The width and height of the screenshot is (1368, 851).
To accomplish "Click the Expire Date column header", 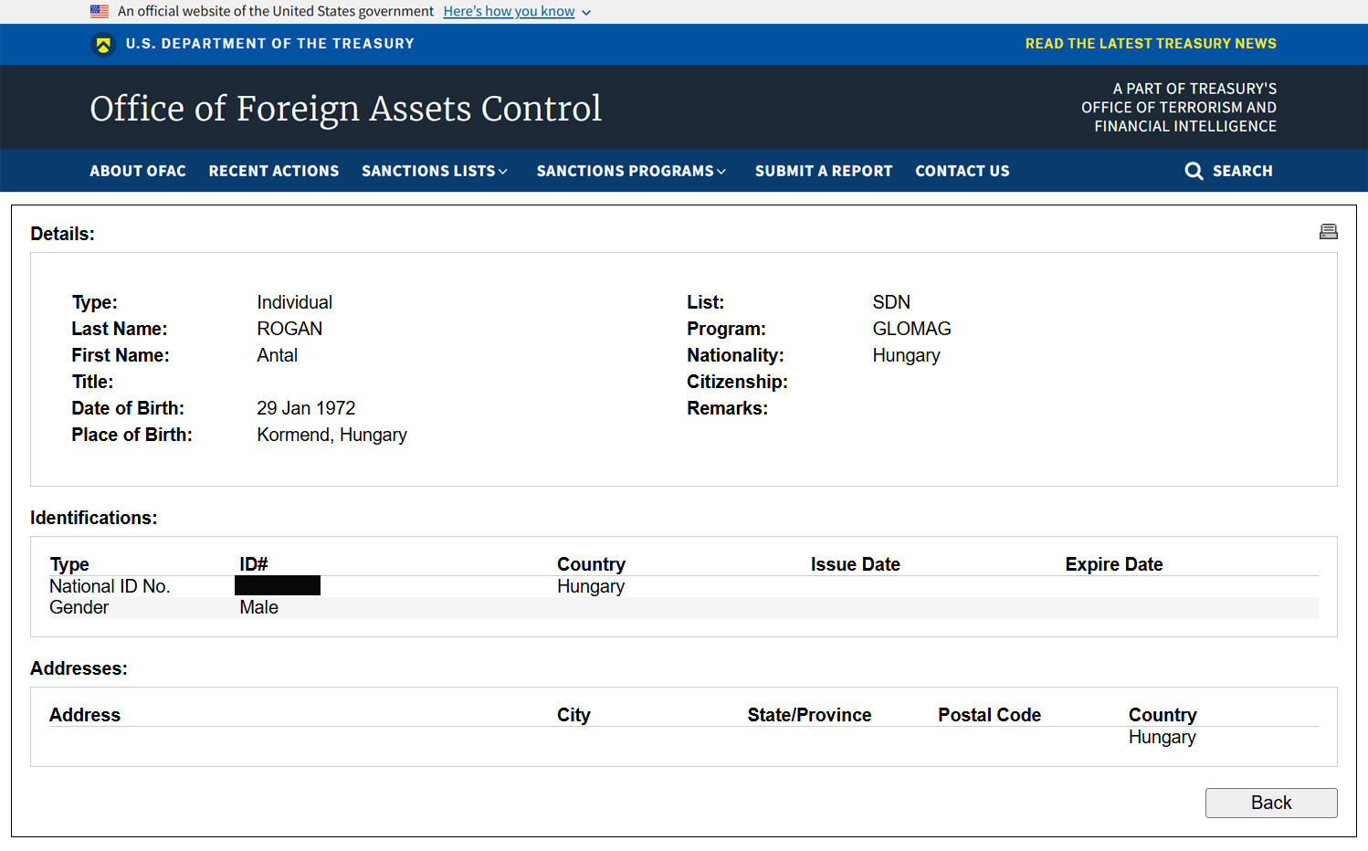I will [1114, 564].
